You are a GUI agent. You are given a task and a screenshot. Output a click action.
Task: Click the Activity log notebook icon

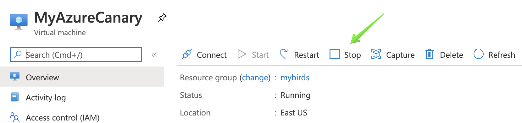tap(14, 97)
